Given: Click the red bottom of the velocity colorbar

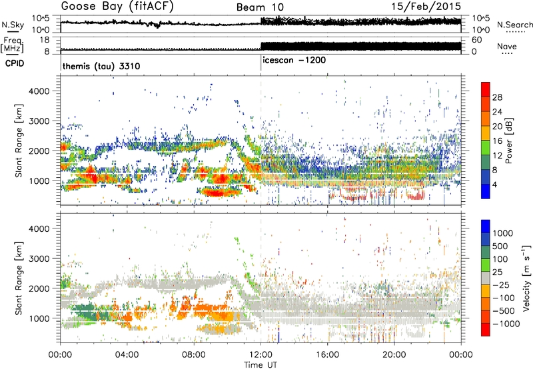Looking at the screenshot, I should (x=486, y=330).
